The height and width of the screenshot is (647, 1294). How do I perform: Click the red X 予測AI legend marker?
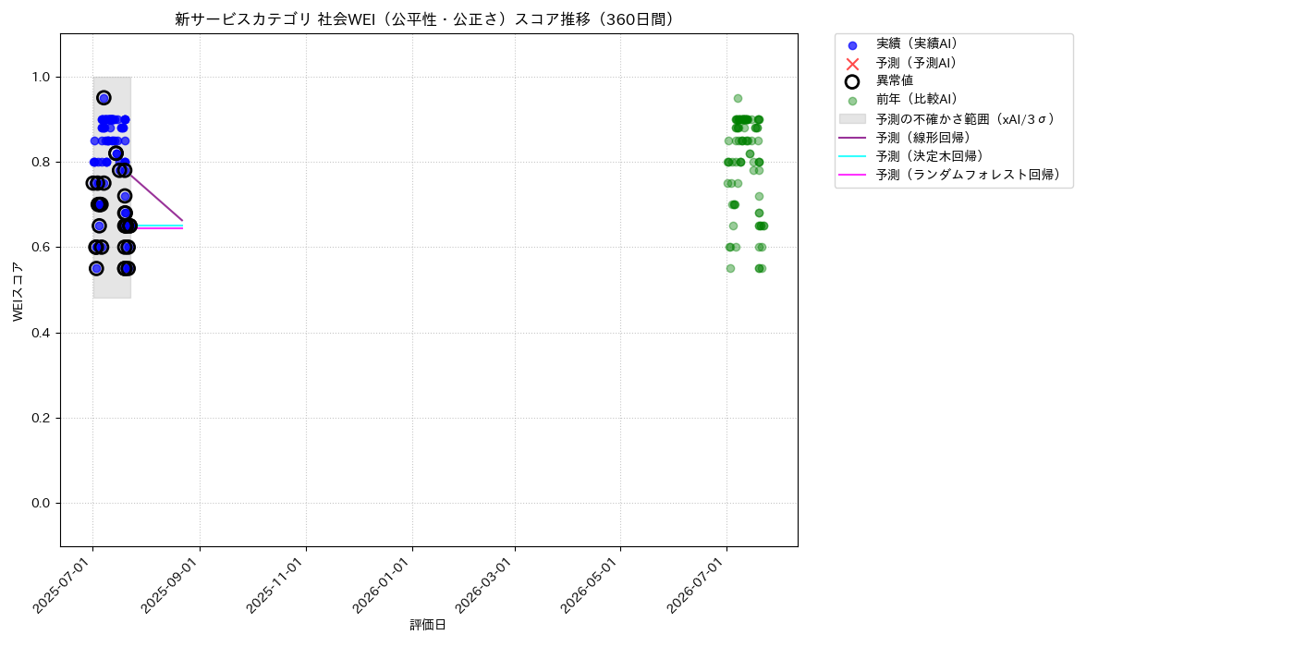click(x=852, y=64)
